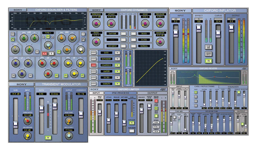The image size is (257, 148).
Task: Toggle the Key Input switch in Dynamics
Action: (x=123, y=46)
